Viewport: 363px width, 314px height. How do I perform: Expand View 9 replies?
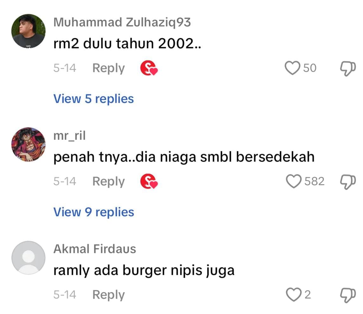click(94, 212)
